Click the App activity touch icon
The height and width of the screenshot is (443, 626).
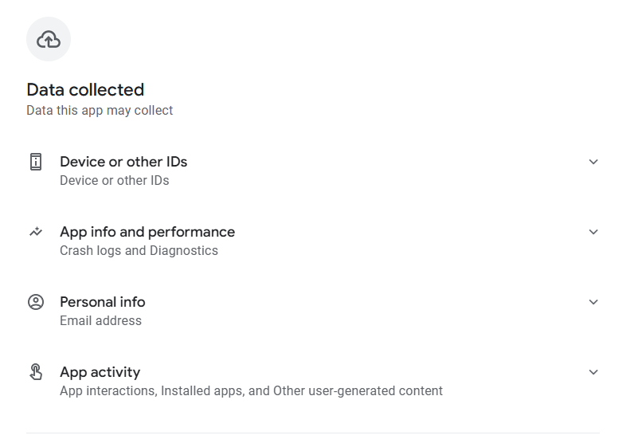pos(35,372)
